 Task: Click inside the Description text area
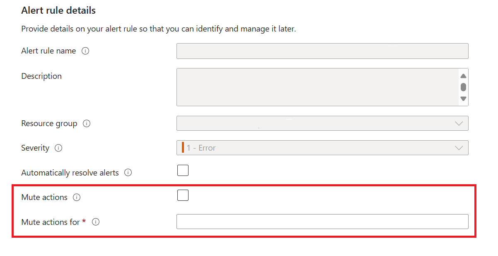[x=317, y=87]
